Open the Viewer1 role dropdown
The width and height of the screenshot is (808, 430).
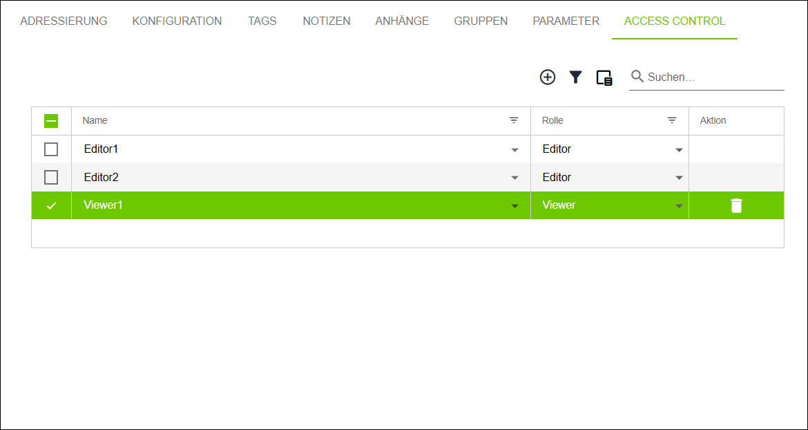point(679,206)
